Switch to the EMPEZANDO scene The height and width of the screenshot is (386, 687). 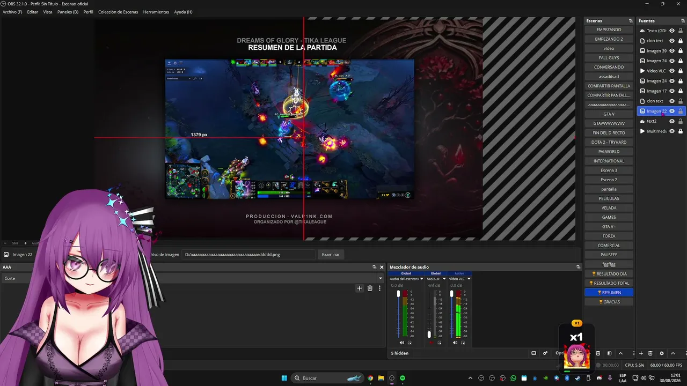pos(609,29)
